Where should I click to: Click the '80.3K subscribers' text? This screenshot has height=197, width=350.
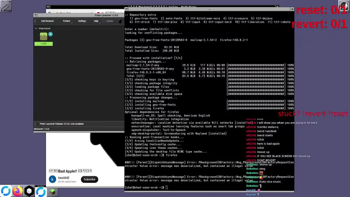click(x=67, y=182)
